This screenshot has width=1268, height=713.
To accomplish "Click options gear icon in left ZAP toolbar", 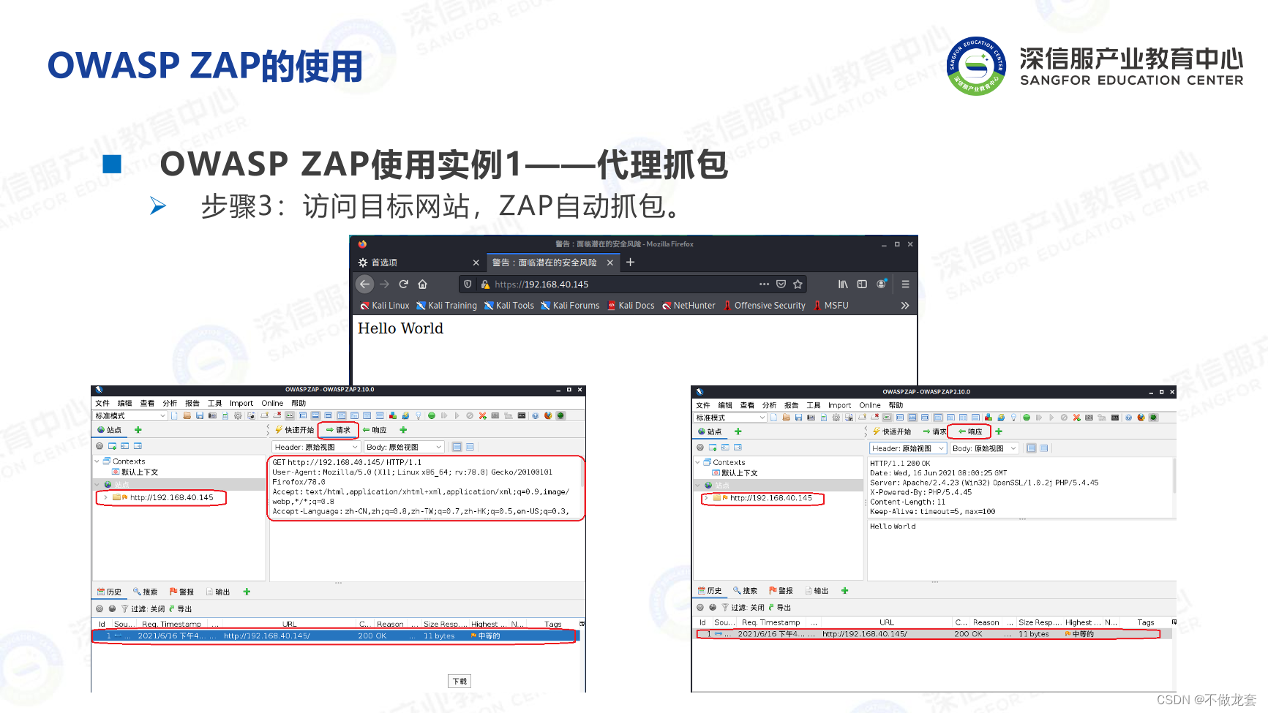I will click(238, 415).
